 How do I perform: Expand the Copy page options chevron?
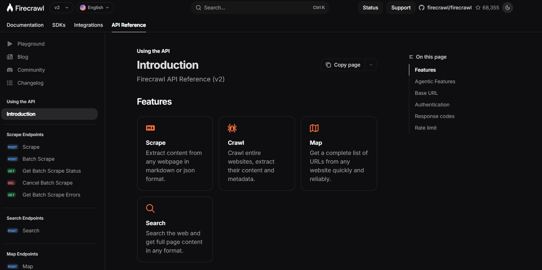[x=371, y=65]
